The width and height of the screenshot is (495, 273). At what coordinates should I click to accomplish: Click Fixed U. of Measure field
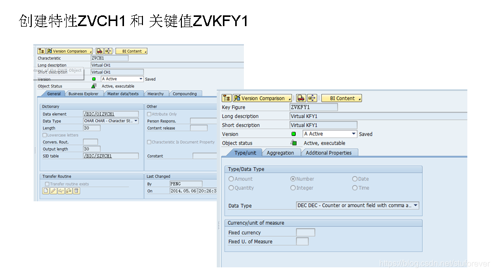point(302,241)
